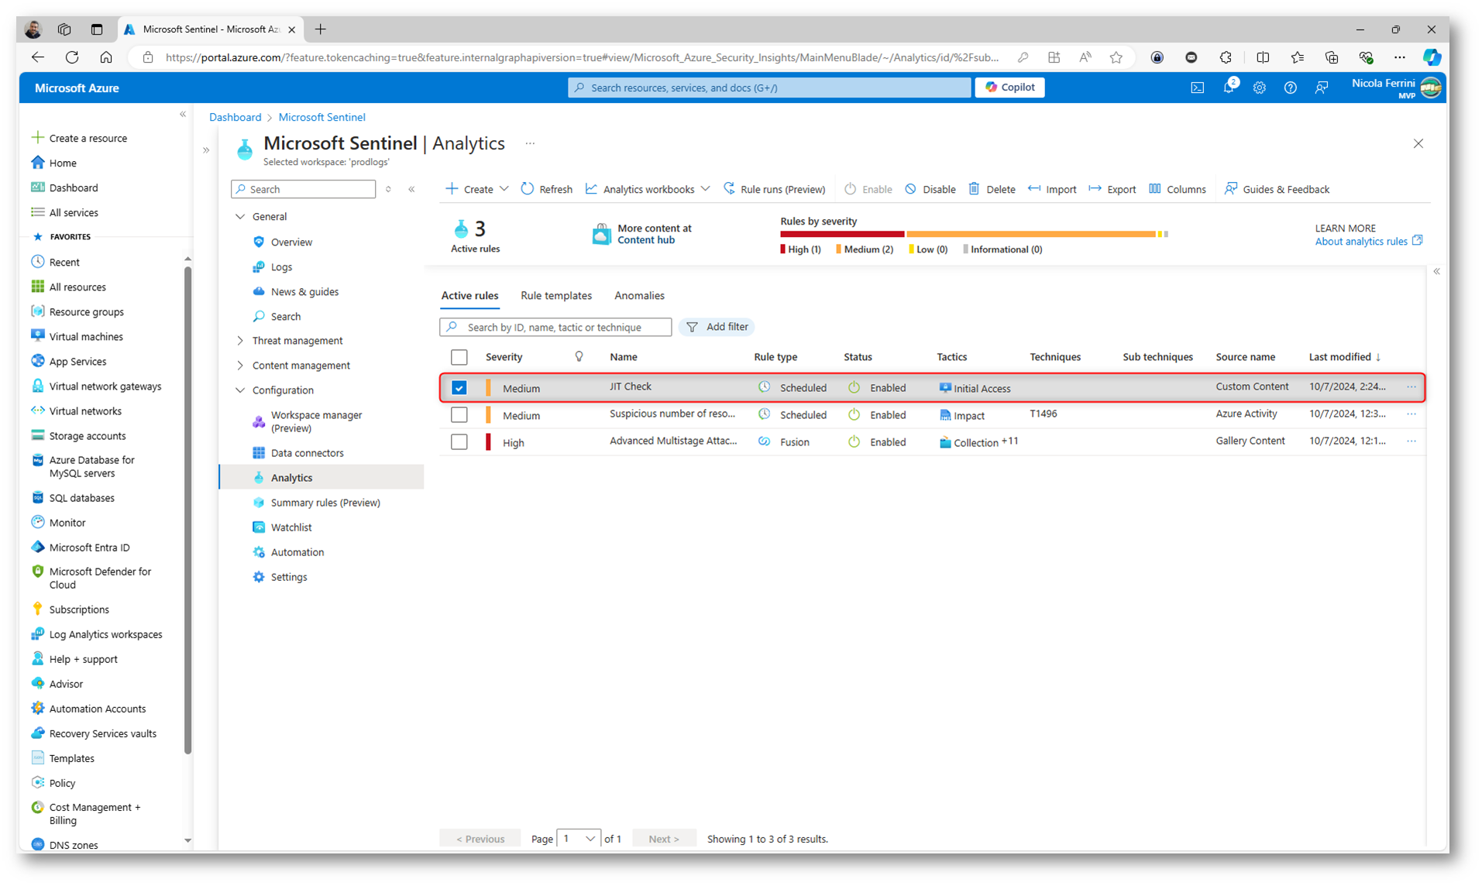
Task: Open Watchlist menu item
Action: tap(291, 527)
